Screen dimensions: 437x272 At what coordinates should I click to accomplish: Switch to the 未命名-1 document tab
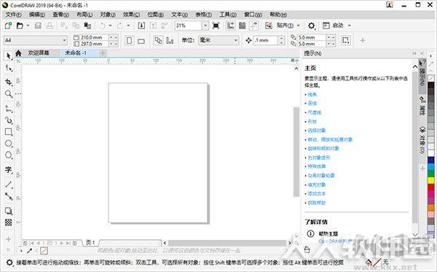76,53
